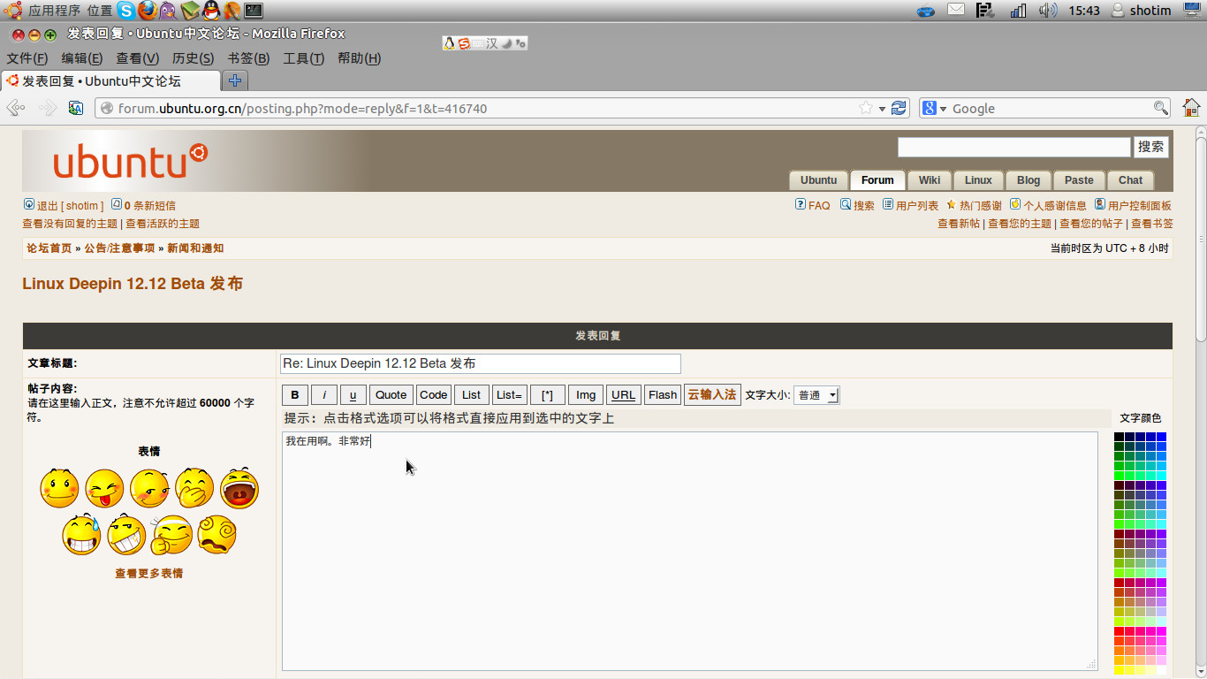The height and width of the screenshot is (679, 1207).
Task: Open the volume speaker indicator
Action: pyautogui.click(x=1048, y=11)
